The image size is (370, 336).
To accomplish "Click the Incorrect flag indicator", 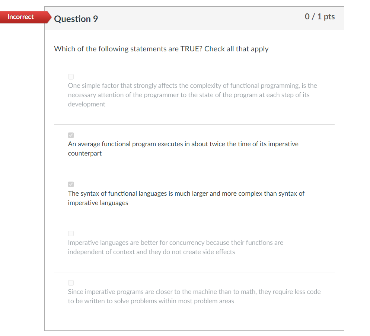I will [20, 17].
